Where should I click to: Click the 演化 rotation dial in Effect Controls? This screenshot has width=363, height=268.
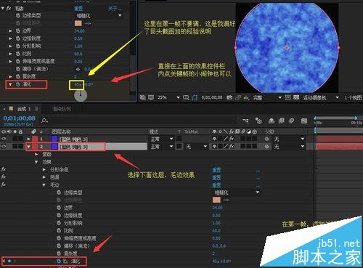click(81, 96)
